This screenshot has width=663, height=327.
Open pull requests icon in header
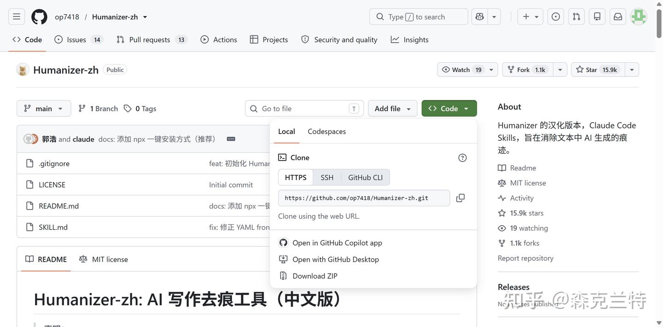(x=576, y=17)
